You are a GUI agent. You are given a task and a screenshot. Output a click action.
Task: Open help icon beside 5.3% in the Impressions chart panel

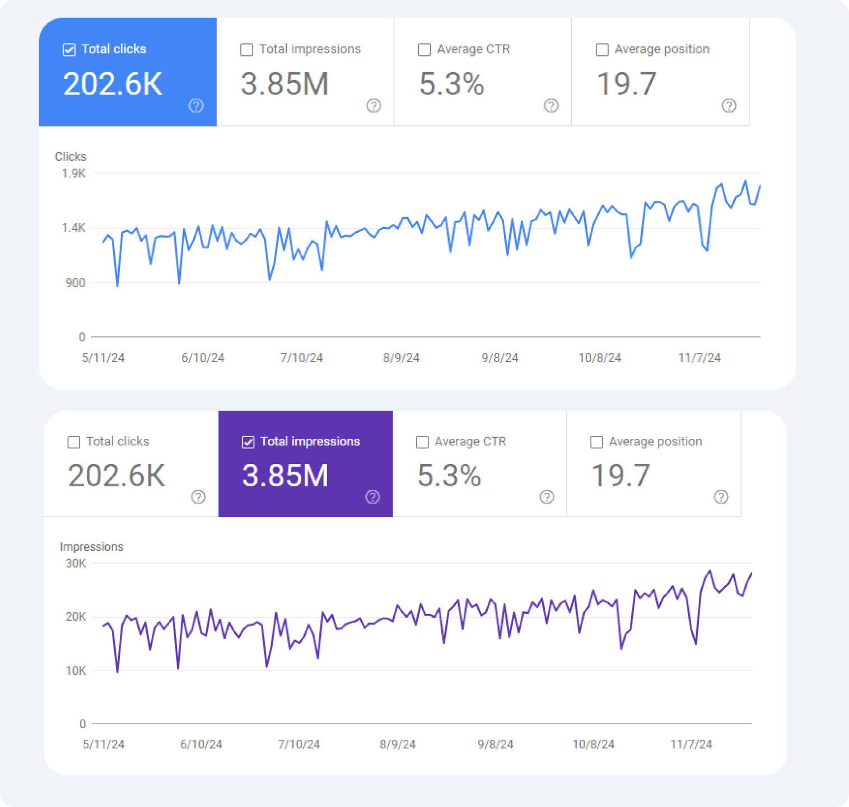547,496
